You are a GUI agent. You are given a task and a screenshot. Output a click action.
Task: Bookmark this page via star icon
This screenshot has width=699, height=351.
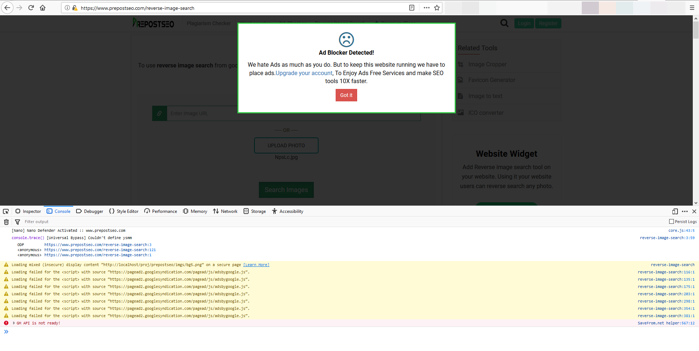coord(437,8)
